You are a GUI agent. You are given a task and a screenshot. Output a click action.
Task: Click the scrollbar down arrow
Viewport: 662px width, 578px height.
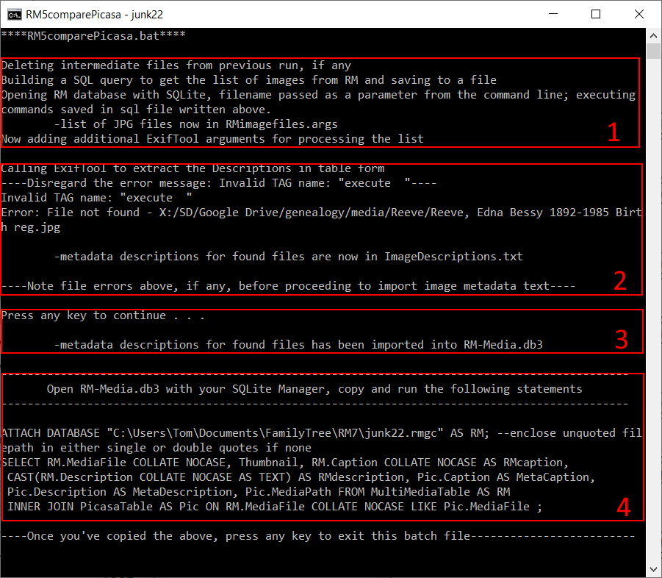tap(654, 568)
